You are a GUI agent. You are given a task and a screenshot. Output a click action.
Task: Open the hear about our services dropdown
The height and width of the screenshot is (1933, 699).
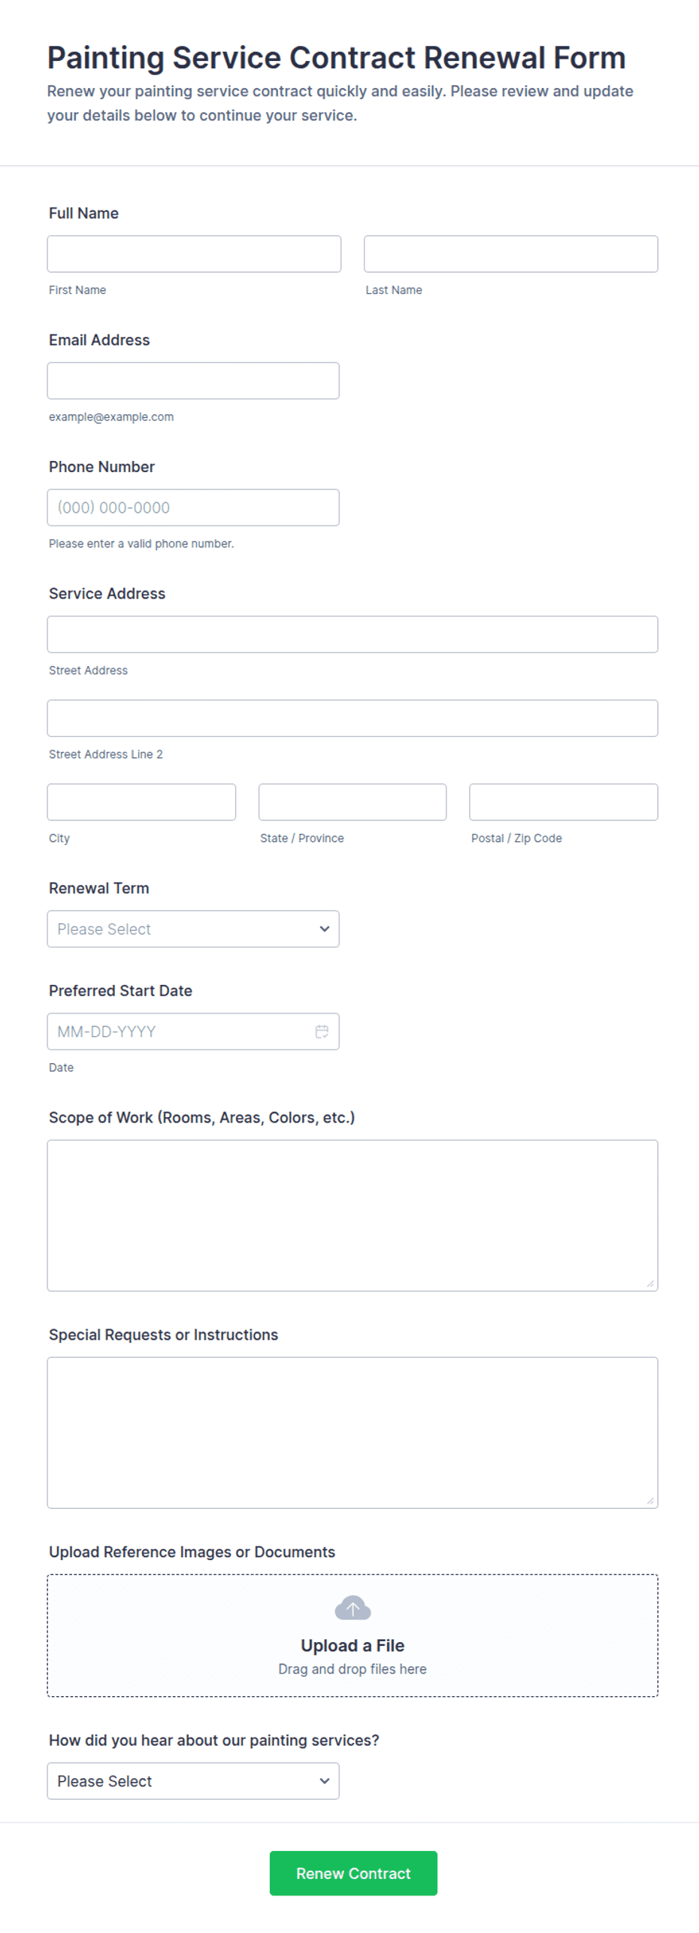tap(193, 1780)
